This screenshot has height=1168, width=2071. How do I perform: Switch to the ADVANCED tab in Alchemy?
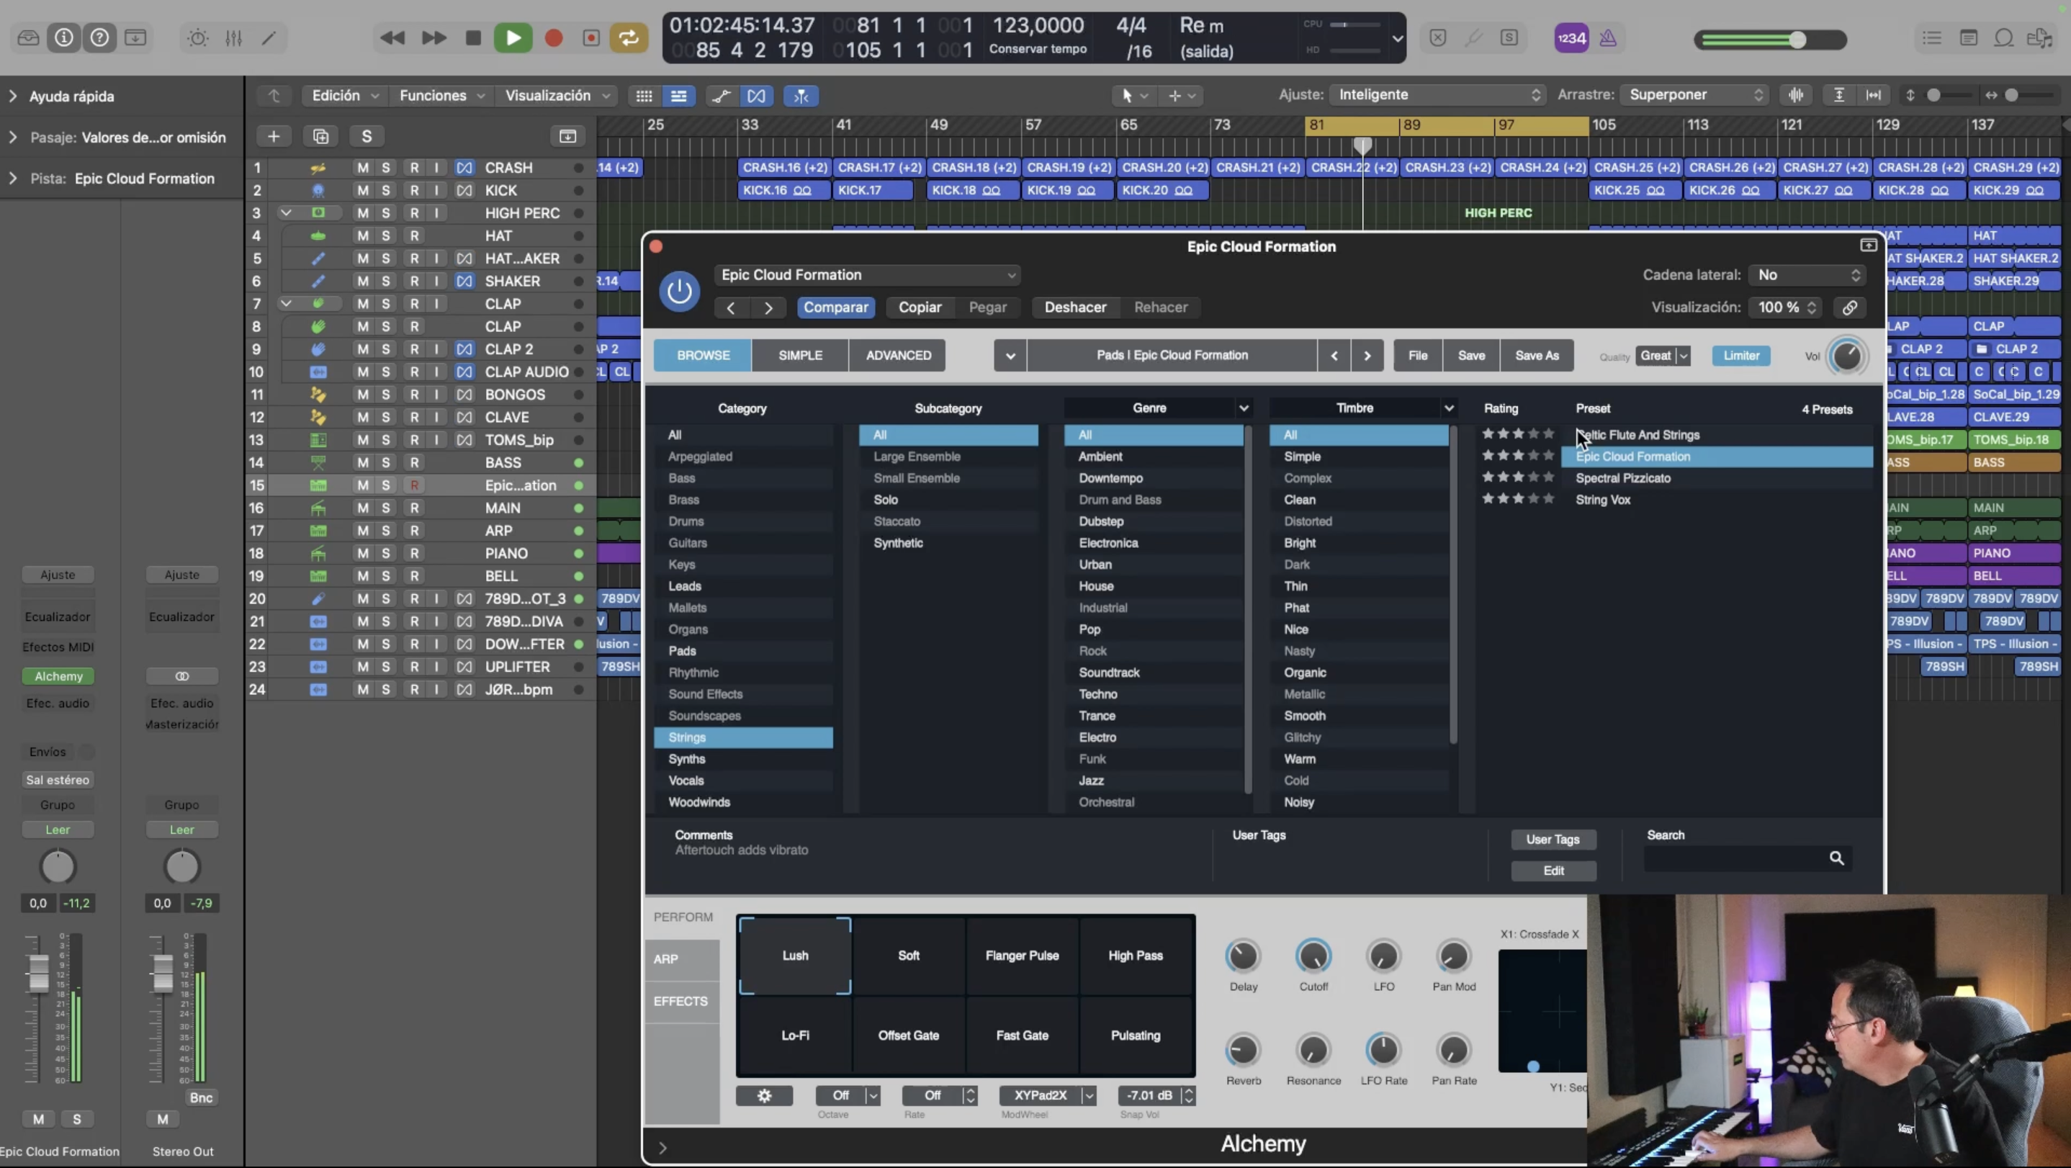point(898,355)
